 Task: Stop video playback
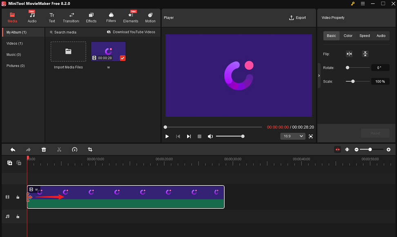199,136
